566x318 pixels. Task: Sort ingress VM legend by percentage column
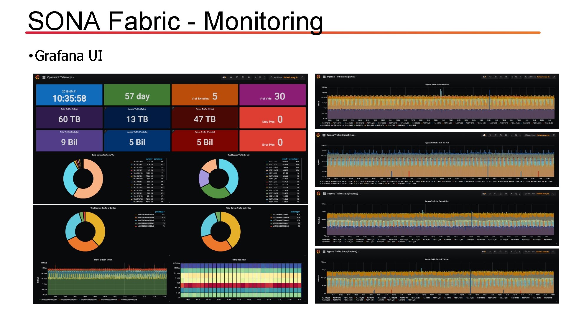click(158, 159)
